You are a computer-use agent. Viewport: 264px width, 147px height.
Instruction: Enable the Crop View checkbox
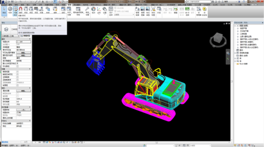pyautogui.click(x=17, y=72)
